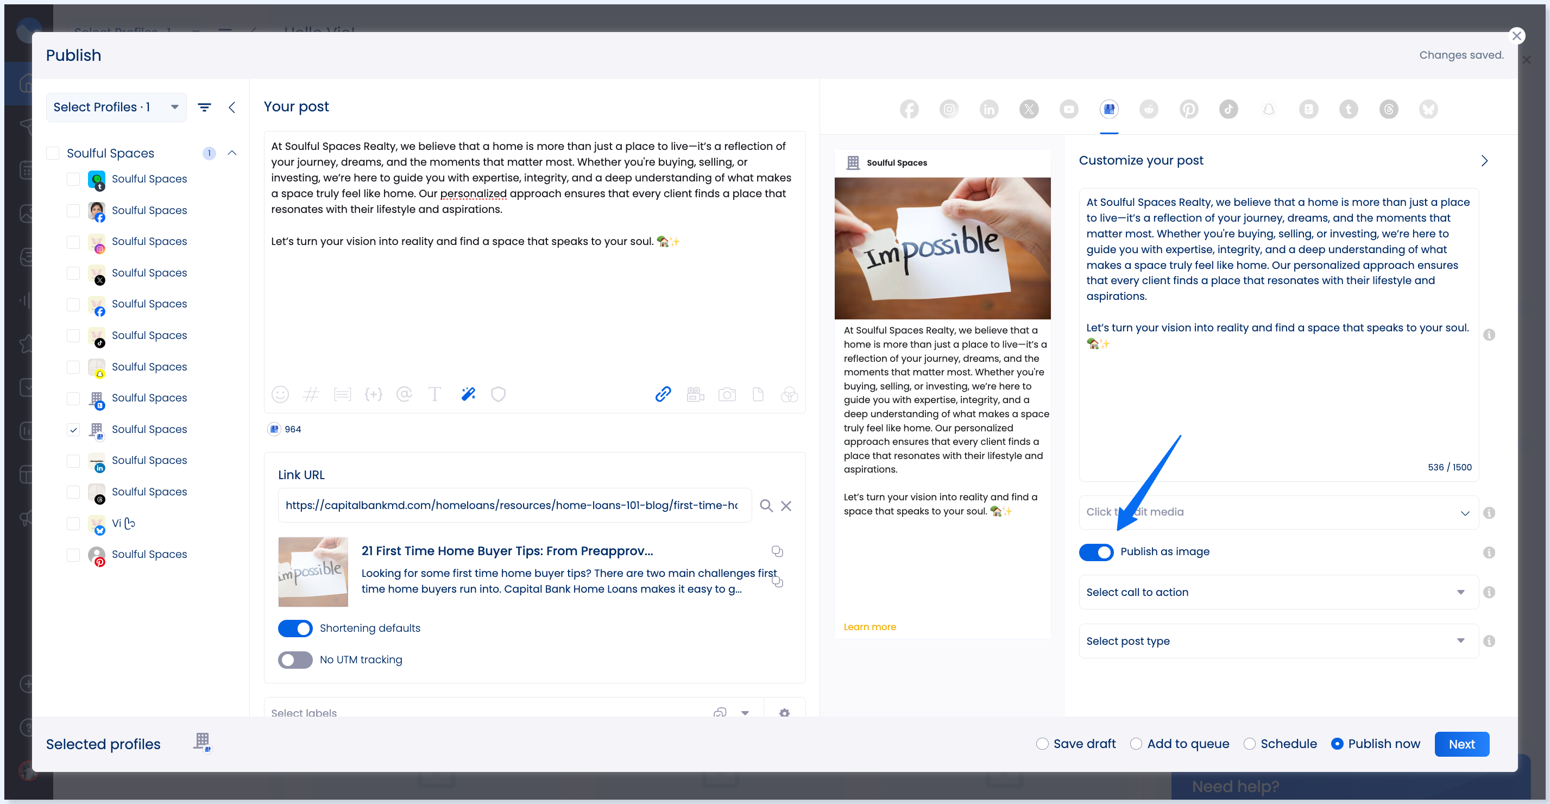Add video using the video camera icon
Viewport: 1550px width, 804px height.
(695, 394)
